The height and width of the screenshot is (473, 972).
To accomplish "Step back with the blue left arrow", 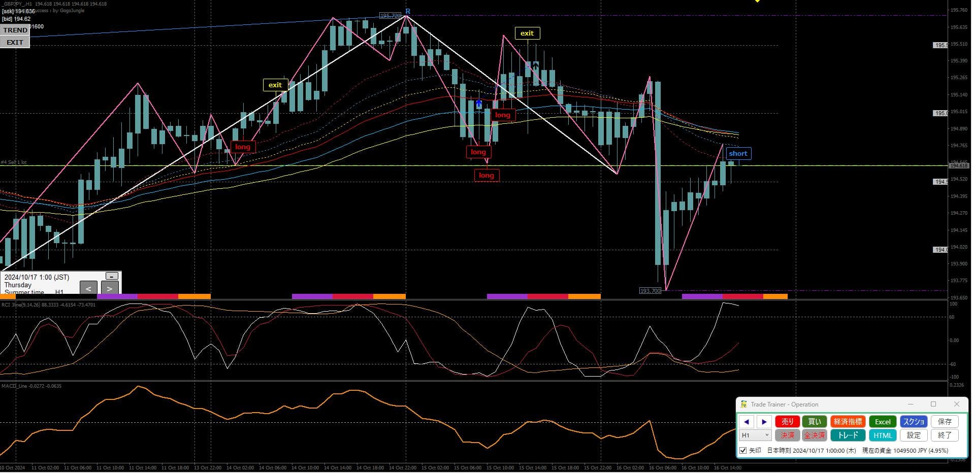I will pyautogui.click(x=746, y=422).
